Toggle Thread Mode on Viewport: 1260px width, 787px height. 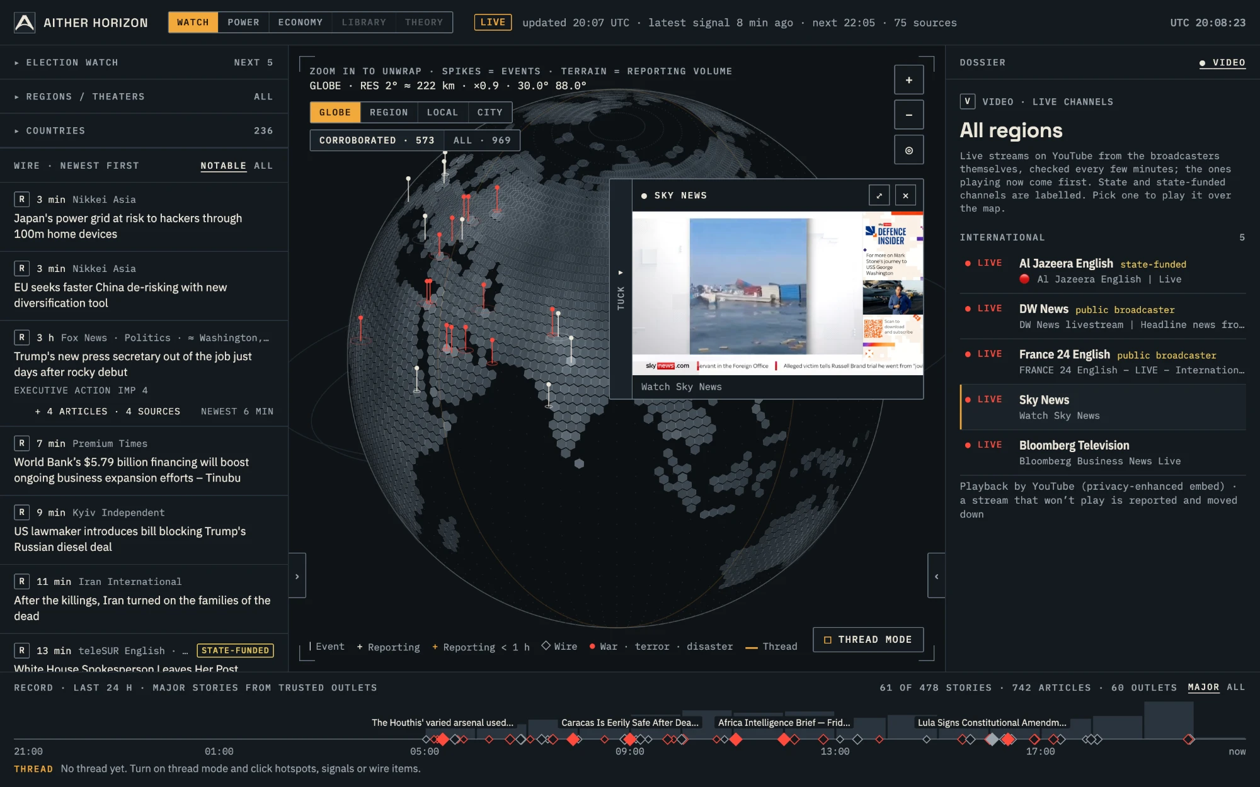point(868,640)
